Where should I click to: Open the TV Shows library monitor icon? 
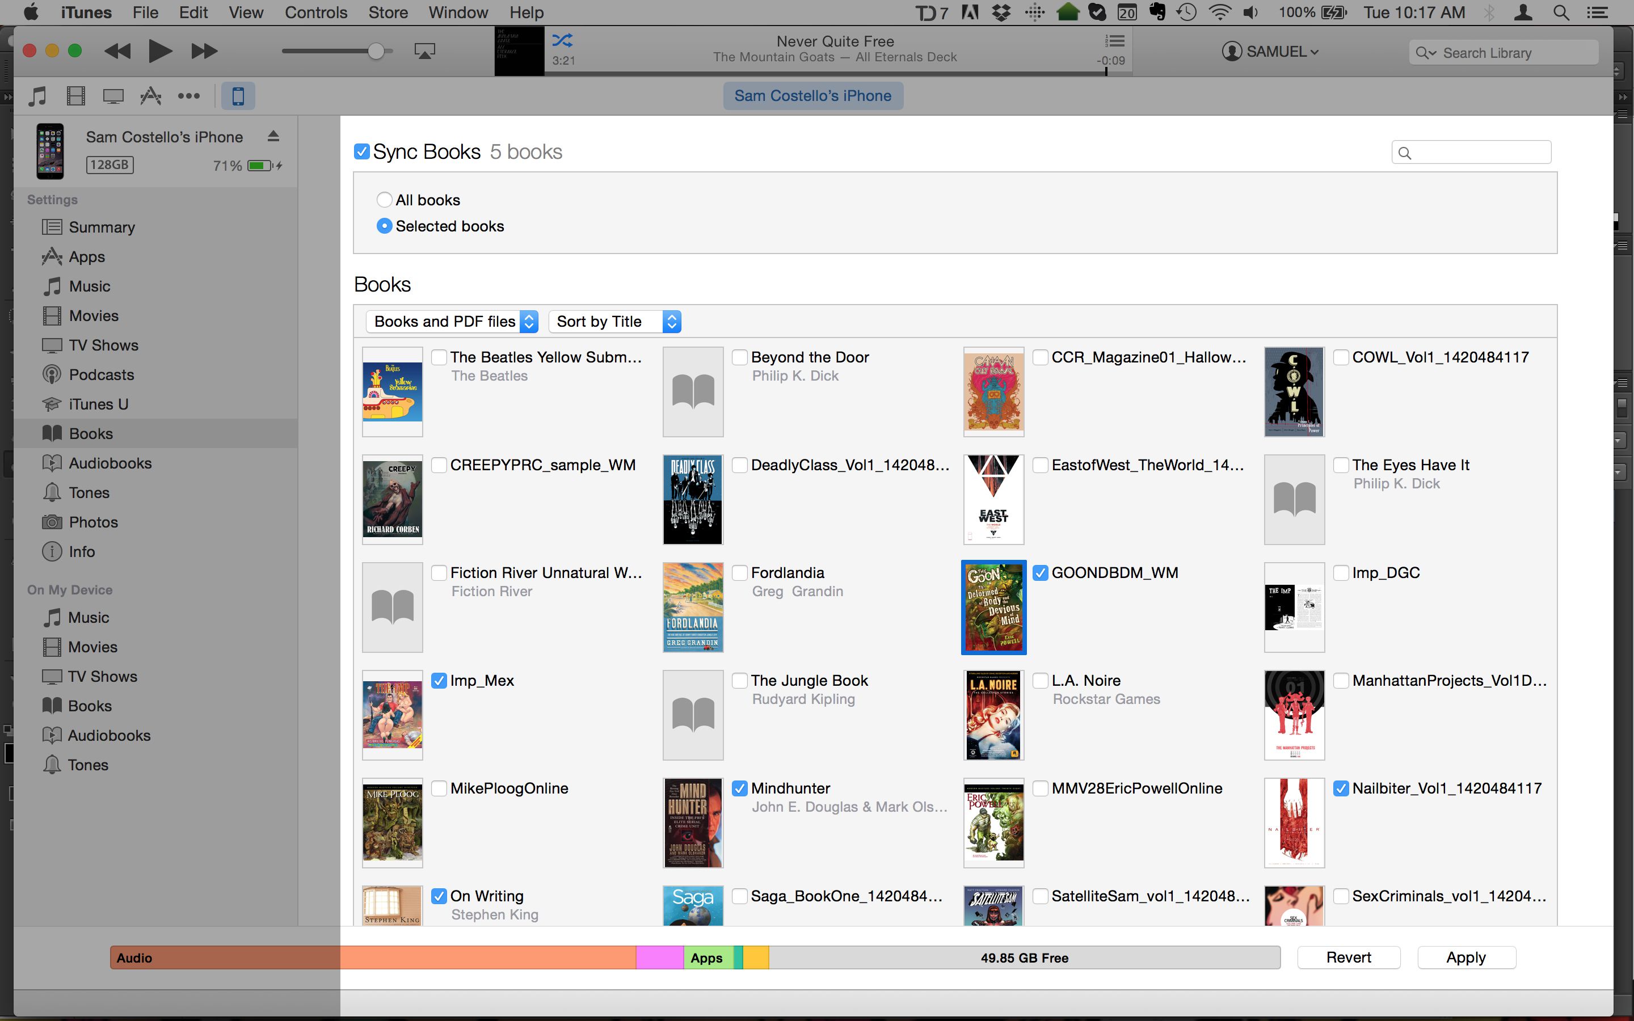point(113,96)
